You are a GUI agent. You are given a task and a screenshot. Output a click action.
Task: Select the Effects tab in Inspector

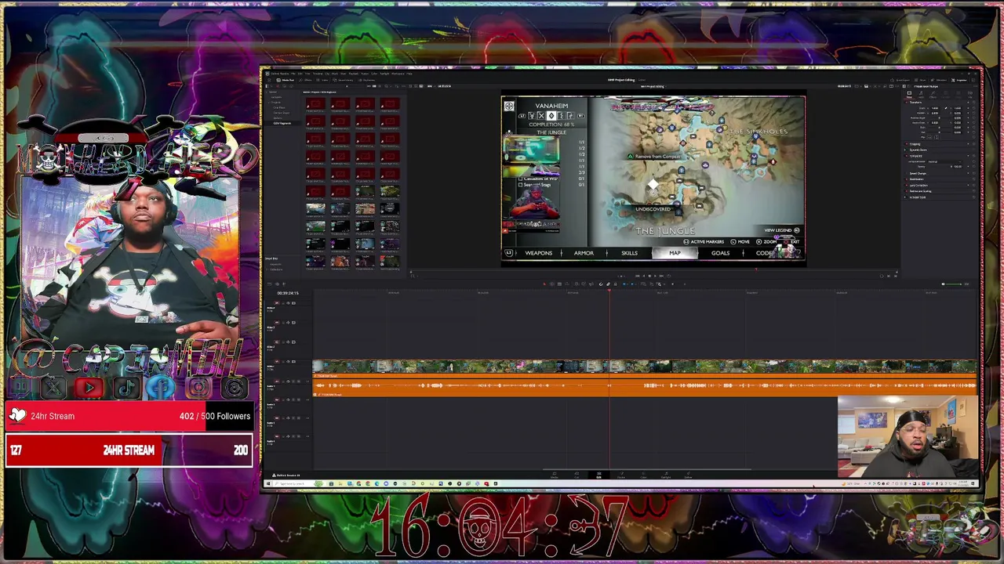pyautogui.click(x=933, y=95)
